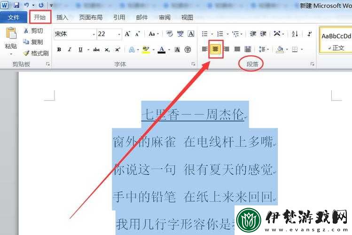The image size is (352, 235).
Task: Switch to the 引用 tab
Action: point(119,17)
